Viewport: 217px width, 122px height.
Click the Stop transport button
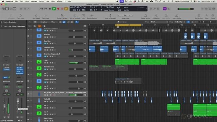coord(50,9)
